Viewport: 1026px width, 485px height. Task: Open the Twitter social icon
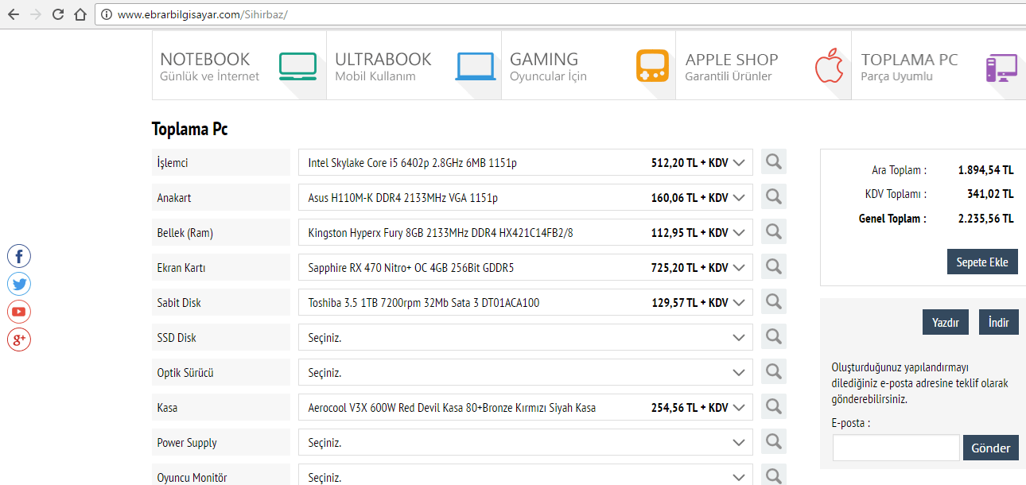pos(19,284)
